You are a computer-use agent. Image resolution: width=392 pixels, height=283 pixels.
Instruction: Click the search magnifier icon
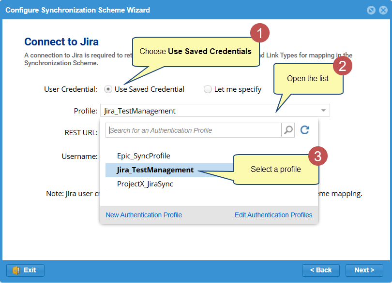point(288,130)
